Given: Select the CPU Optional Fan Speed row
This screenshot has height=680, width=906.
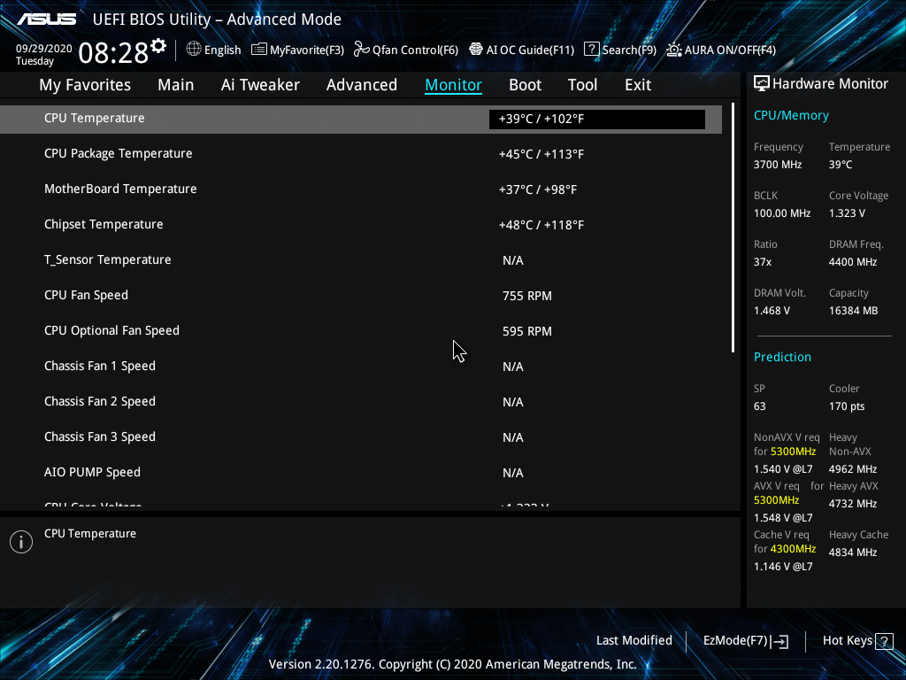Looking at the screenshot, I should tap(361, 331).
